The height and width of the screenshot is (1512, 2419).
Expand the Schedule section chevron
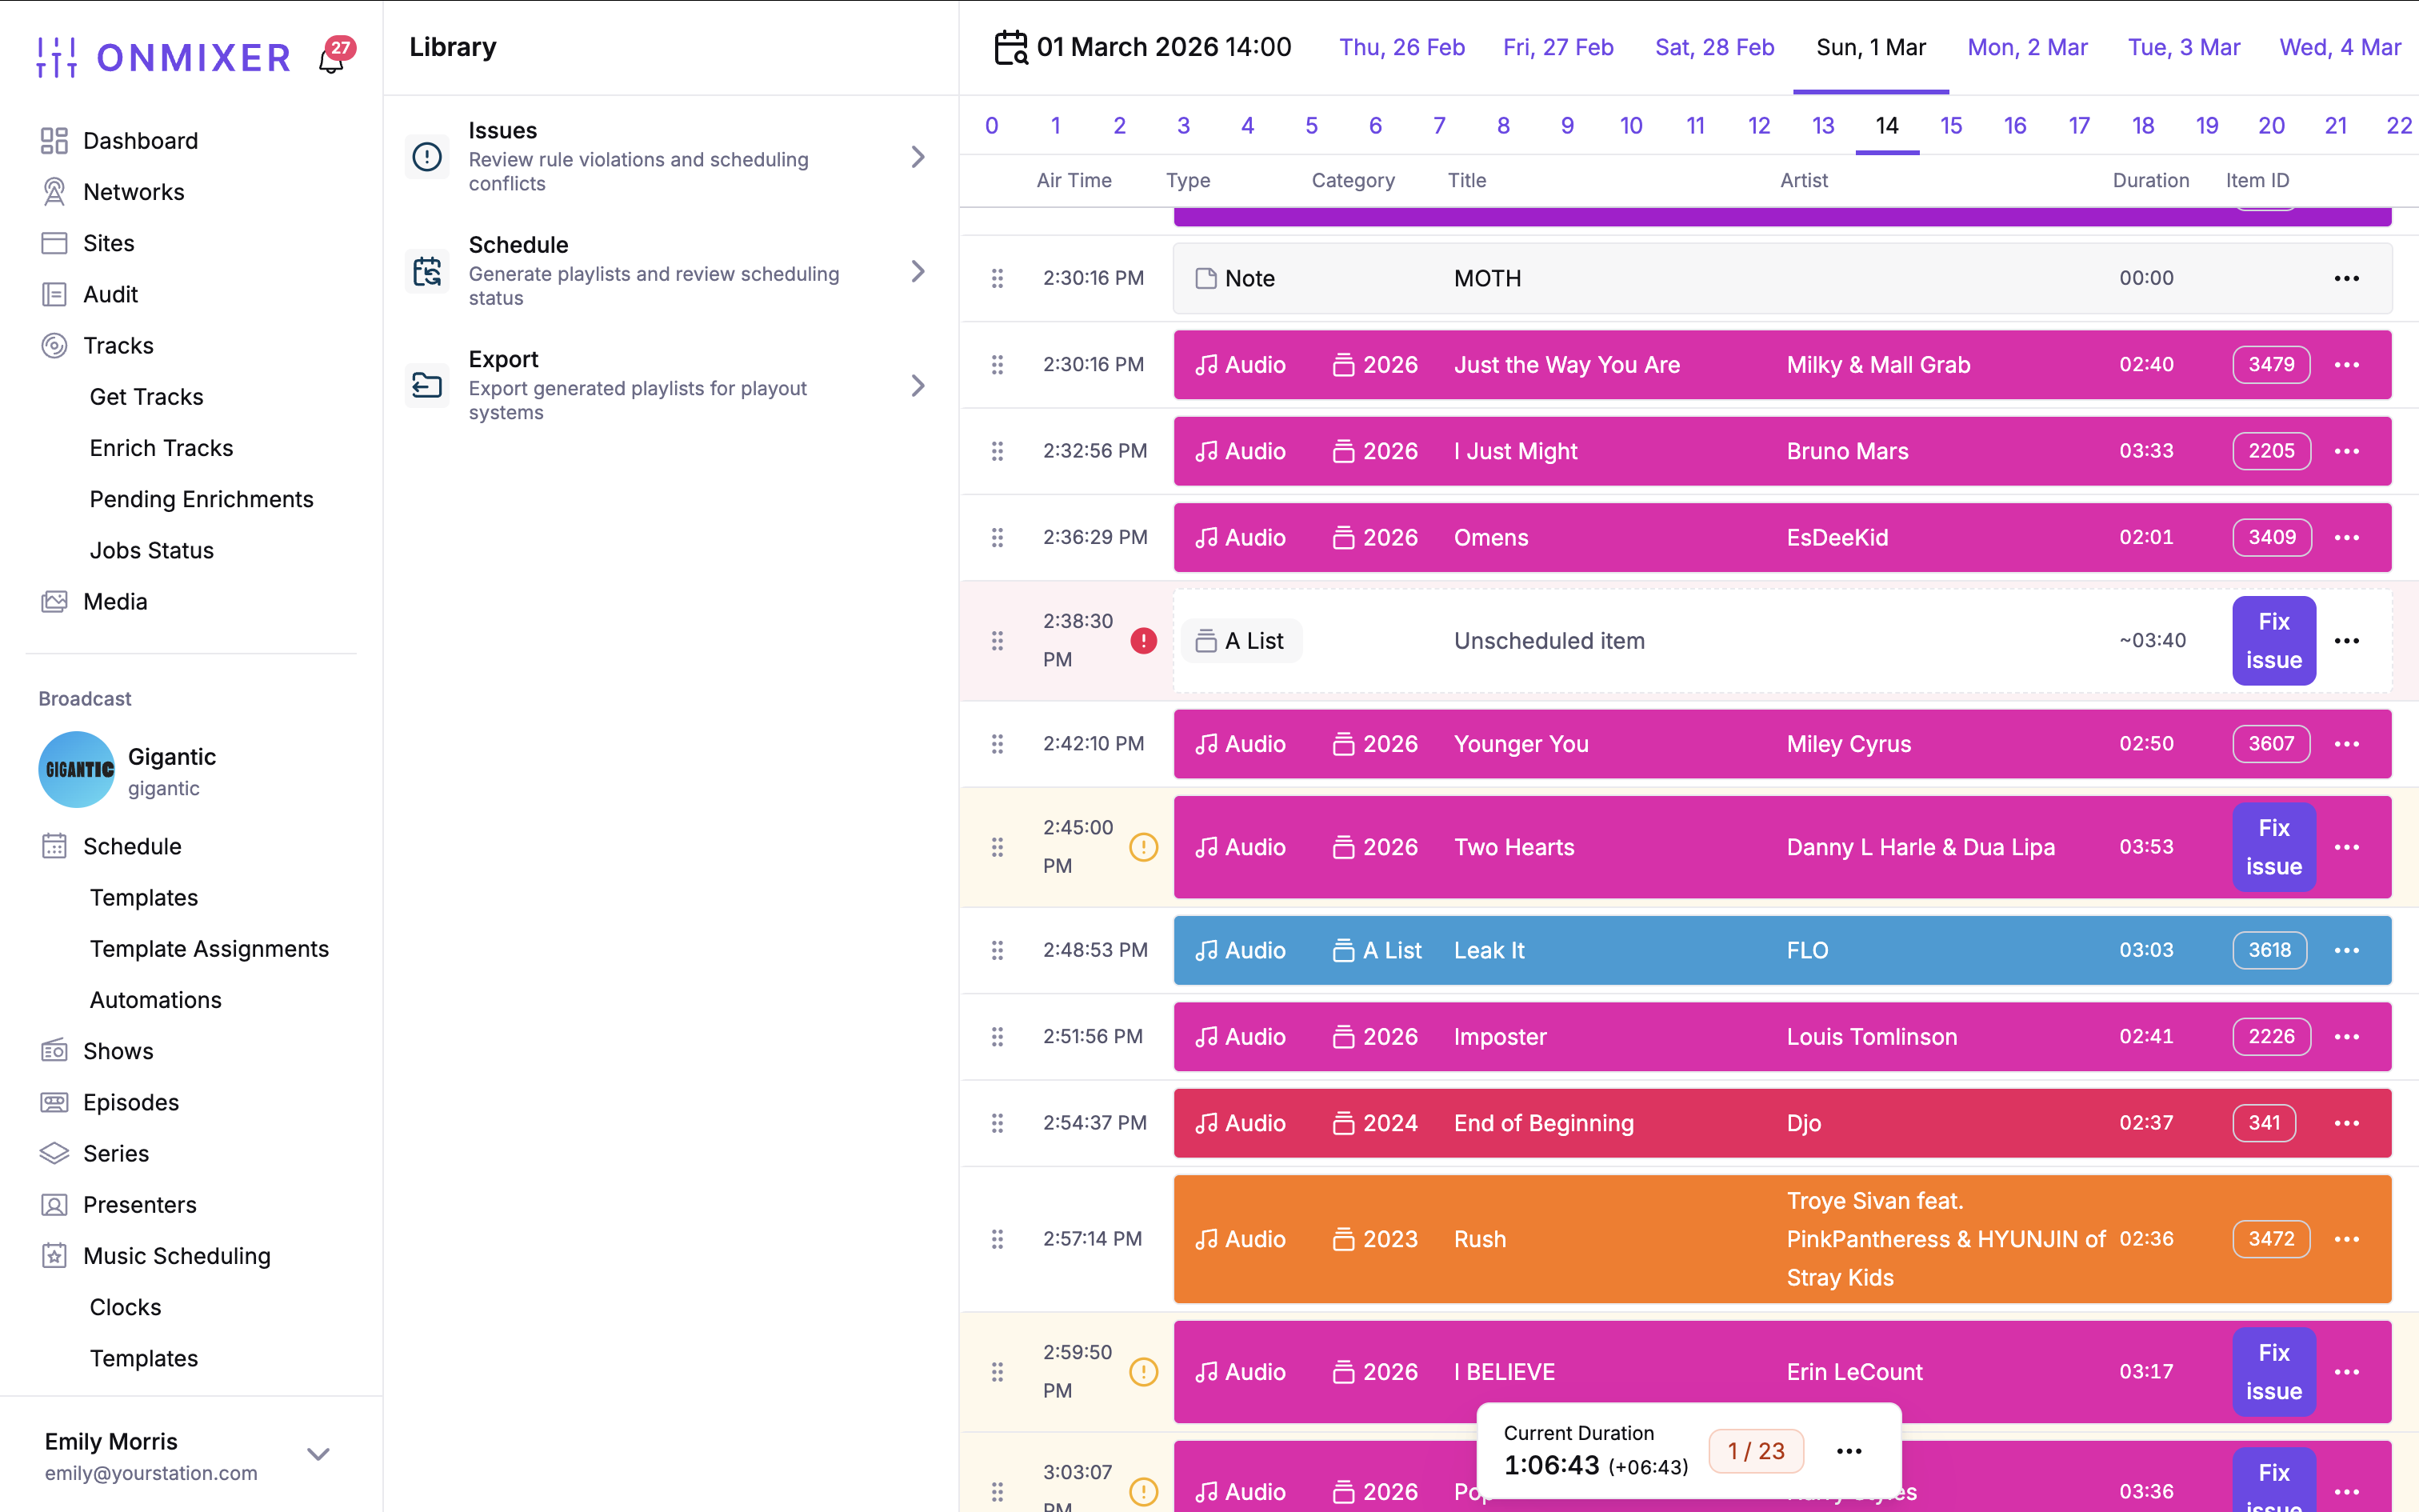(918, 271)
